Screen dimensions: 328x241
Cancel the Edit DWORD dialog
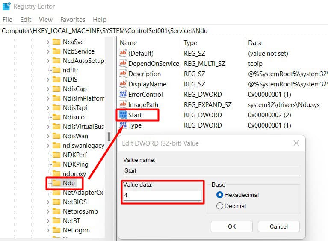279,226
